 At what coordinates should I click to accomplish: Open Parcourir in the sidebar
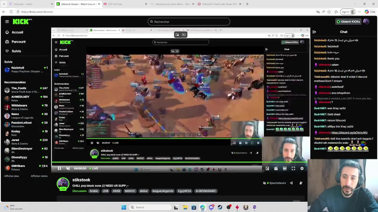click(x=19, y=42)
